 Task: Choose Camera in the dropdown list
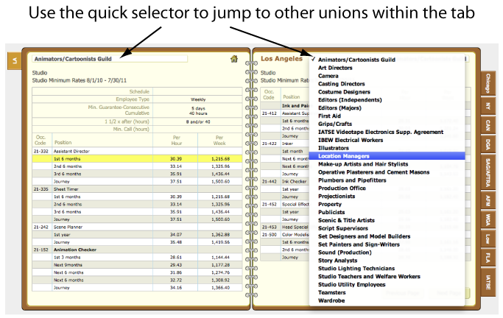click(x=328, y=76)
